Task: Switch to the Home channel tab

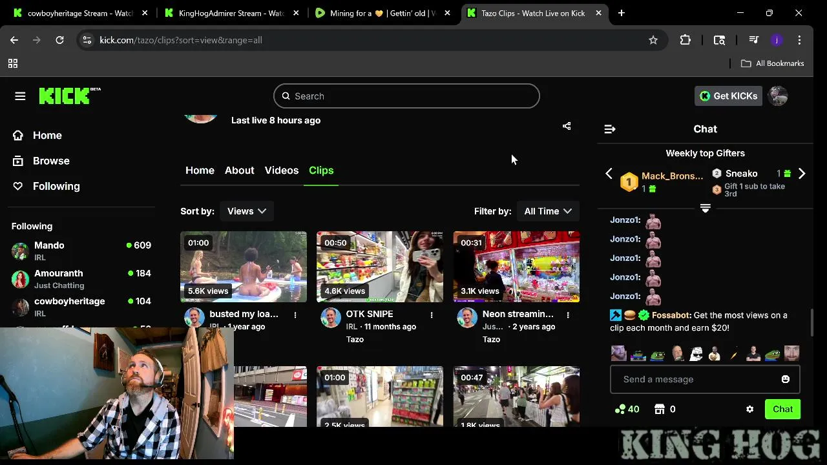Action: click(200, 170)
